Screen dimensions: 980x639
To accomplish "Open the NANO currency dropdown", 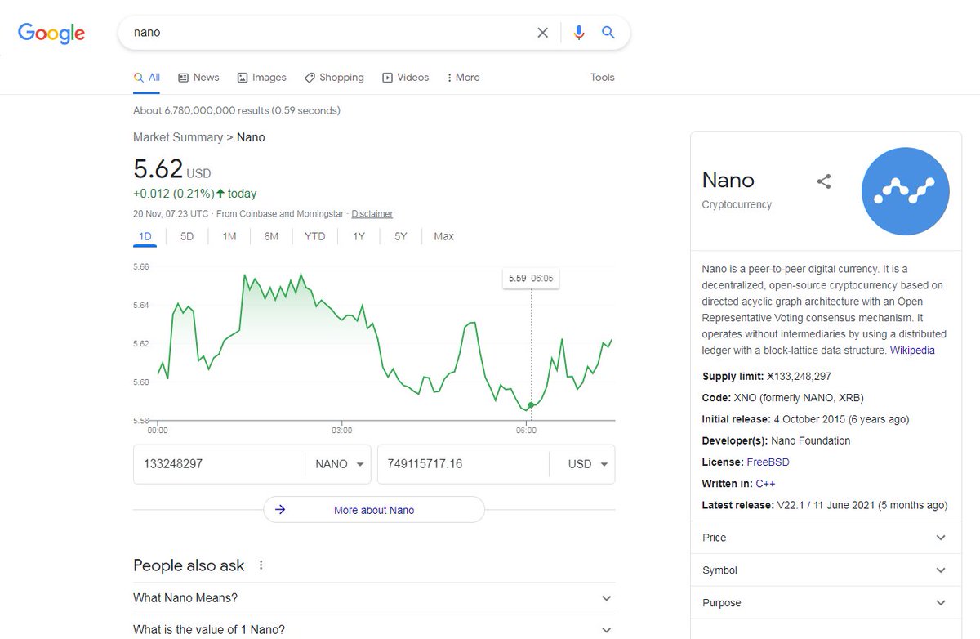I will [338, 463].
